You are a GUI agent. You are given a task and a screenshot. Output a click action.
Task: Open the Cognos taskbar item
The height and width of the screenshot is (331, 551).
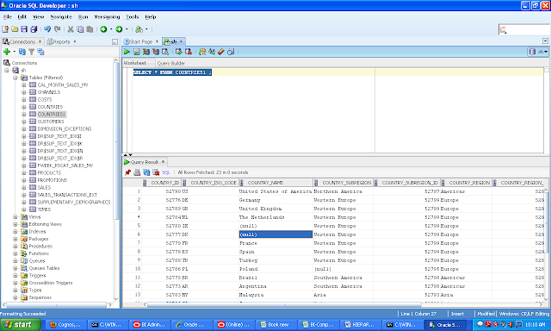(65, 325)
